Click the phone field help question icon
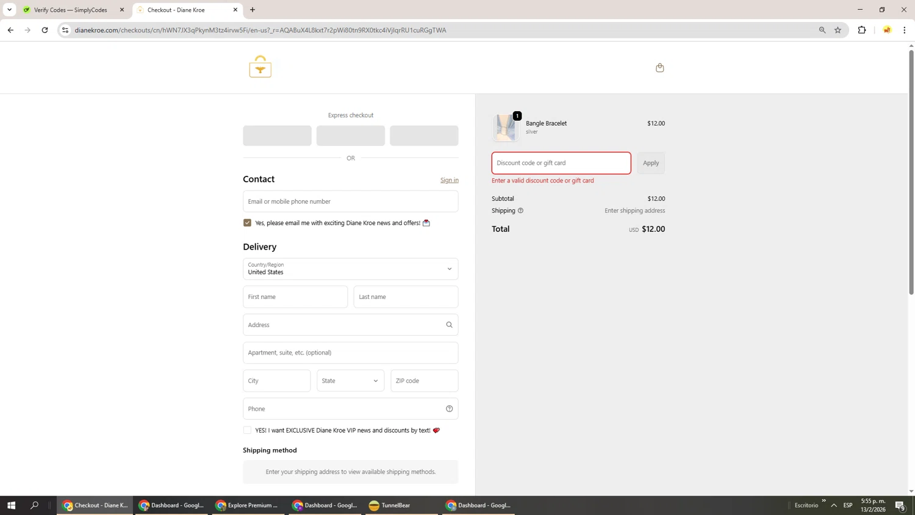Screen dimensions: 915x515 (449, 409)
